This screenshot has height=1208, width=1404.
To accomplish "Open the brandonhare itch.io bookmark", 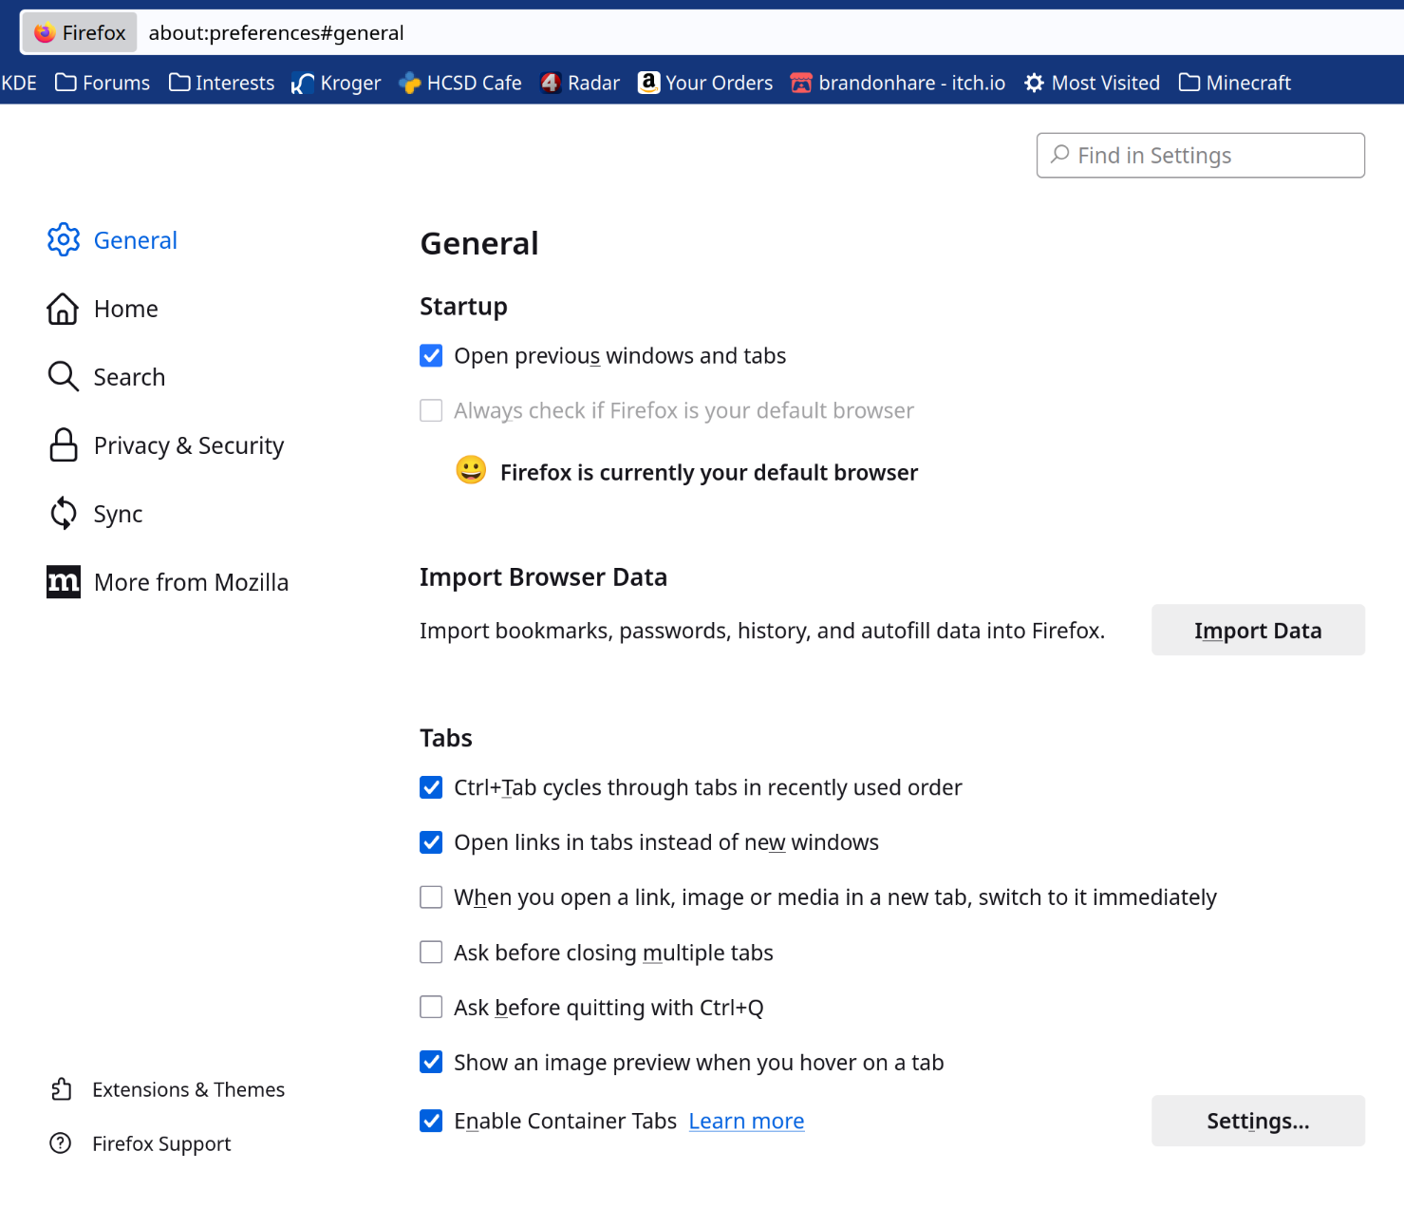I will (x=898, y=83).
